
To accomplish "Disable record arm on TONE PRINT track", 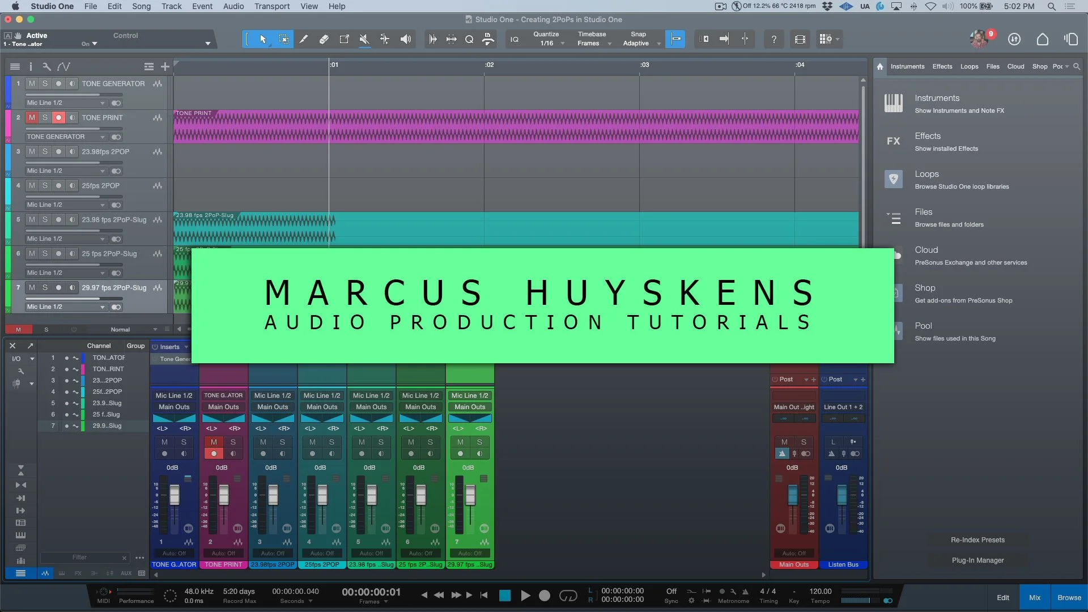I will coord(58,117).
